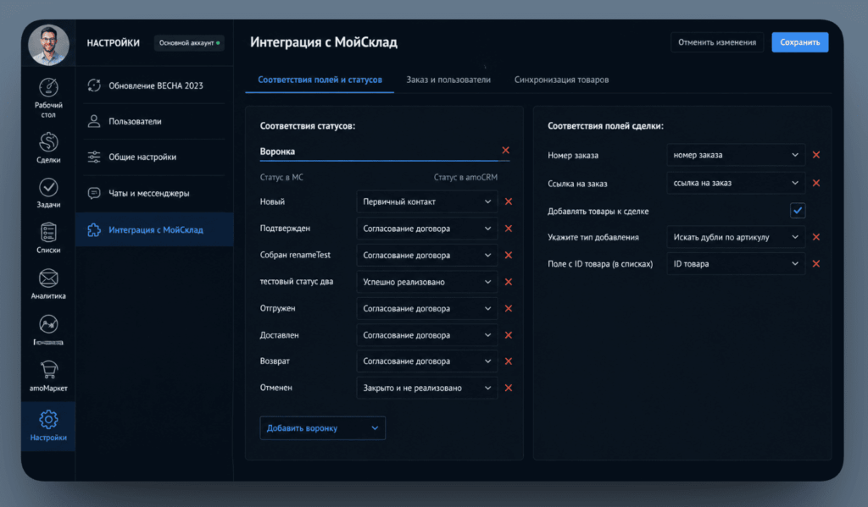868x507 pixels.
Task: Open the dropdown for Новый status
Action: 426,201
